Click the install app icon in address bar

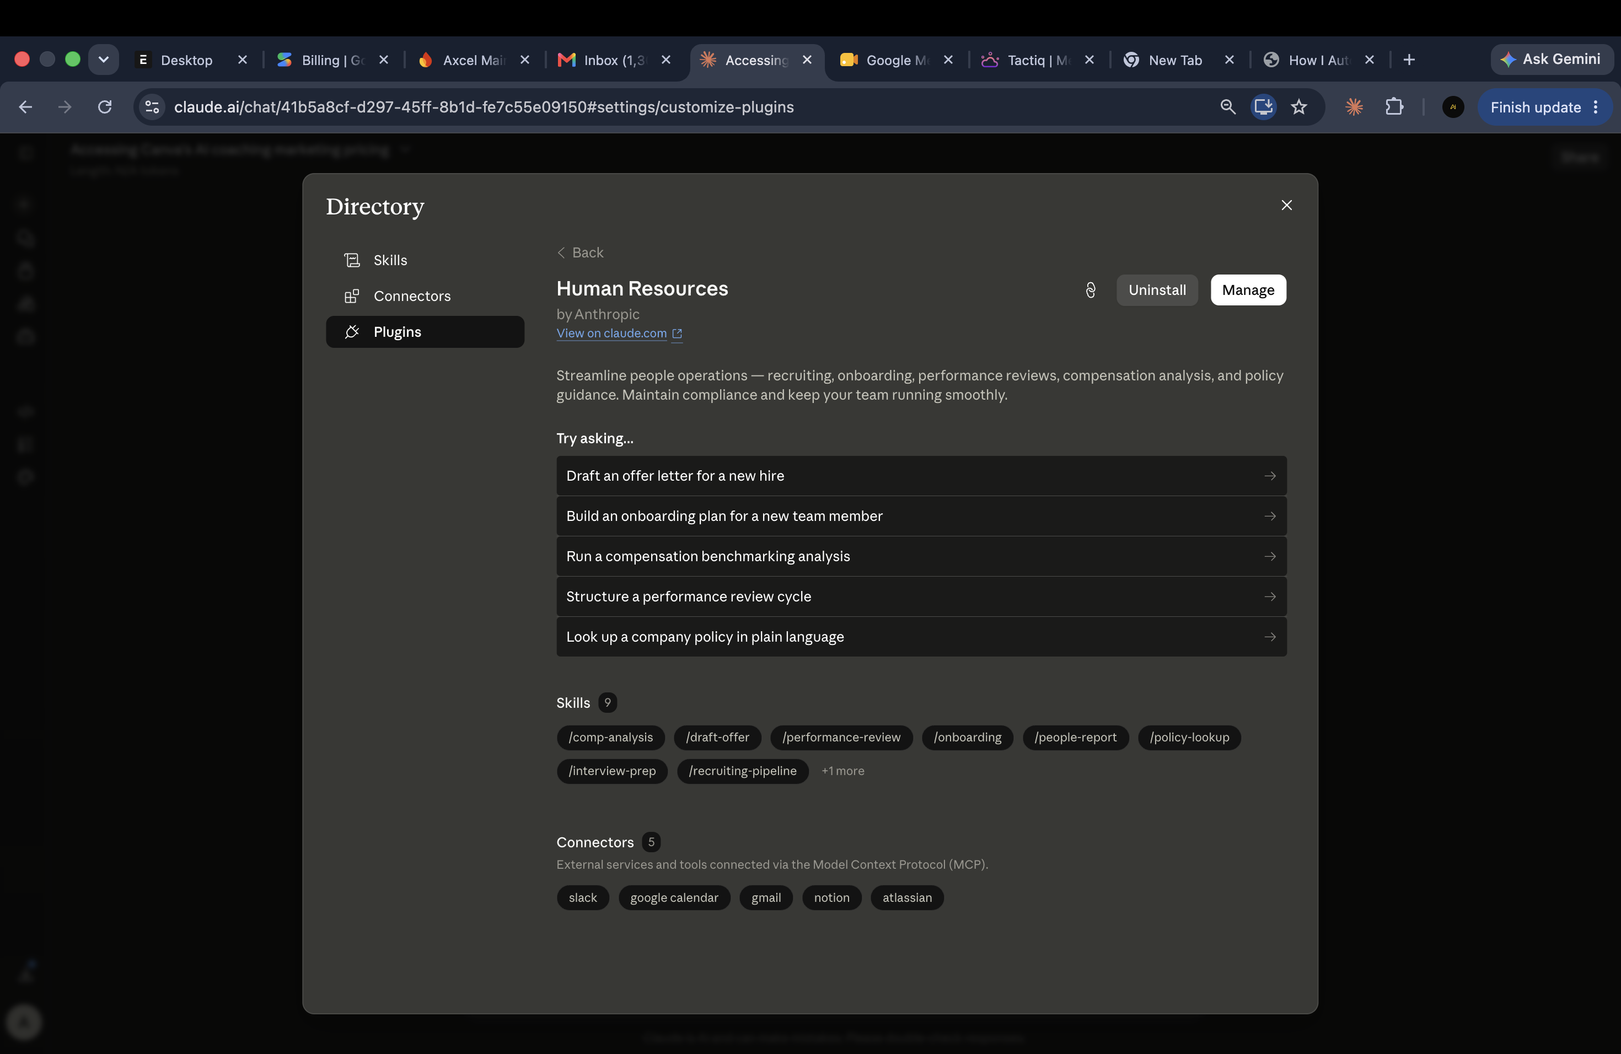1263,107
